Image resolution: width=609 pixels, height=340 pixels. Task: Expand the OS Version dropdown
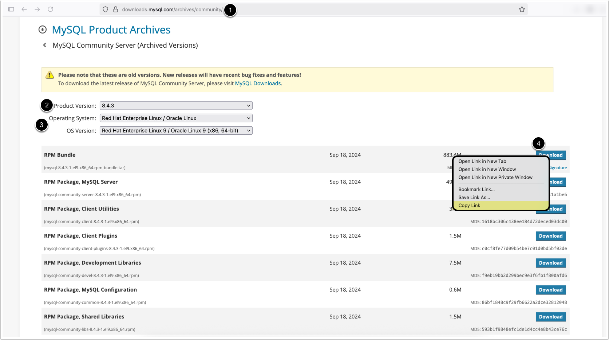(176, 131)
